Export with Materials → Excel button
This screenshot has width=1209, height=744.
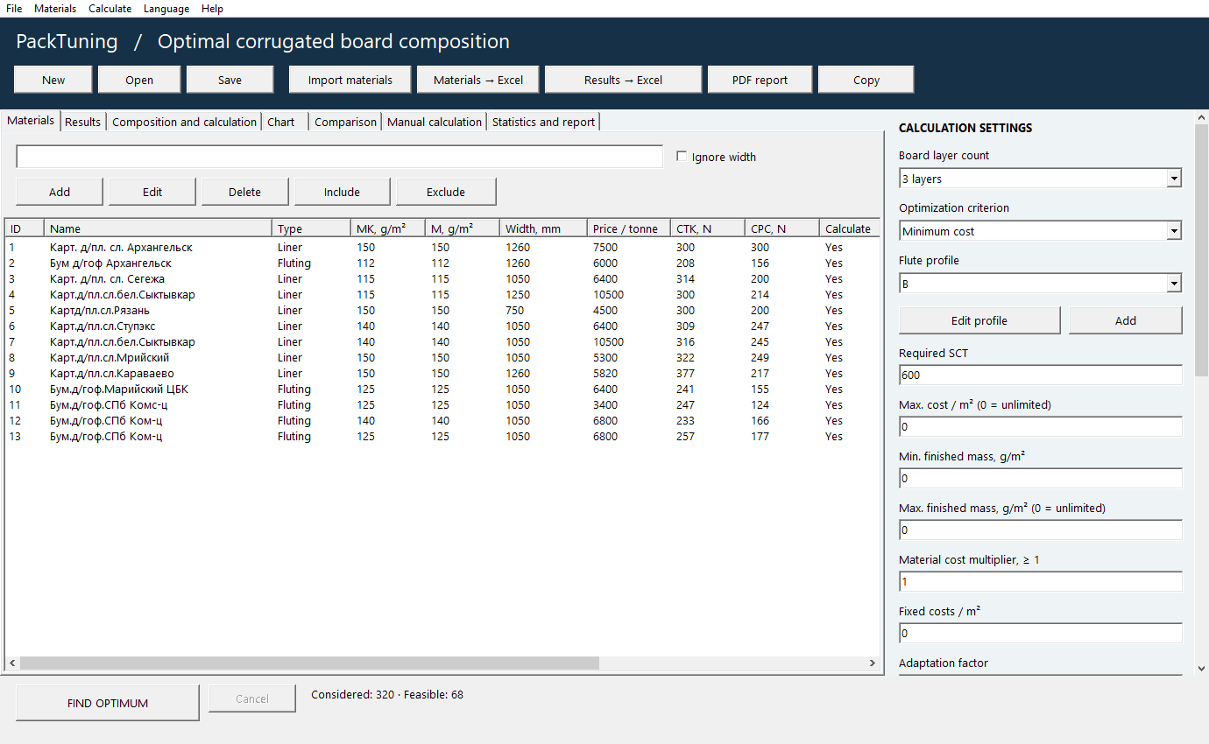(478, 80)
